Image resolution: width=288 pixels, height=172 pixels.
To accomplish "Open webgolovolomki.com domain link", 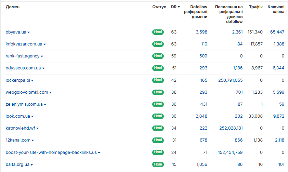I will point(27,92).
